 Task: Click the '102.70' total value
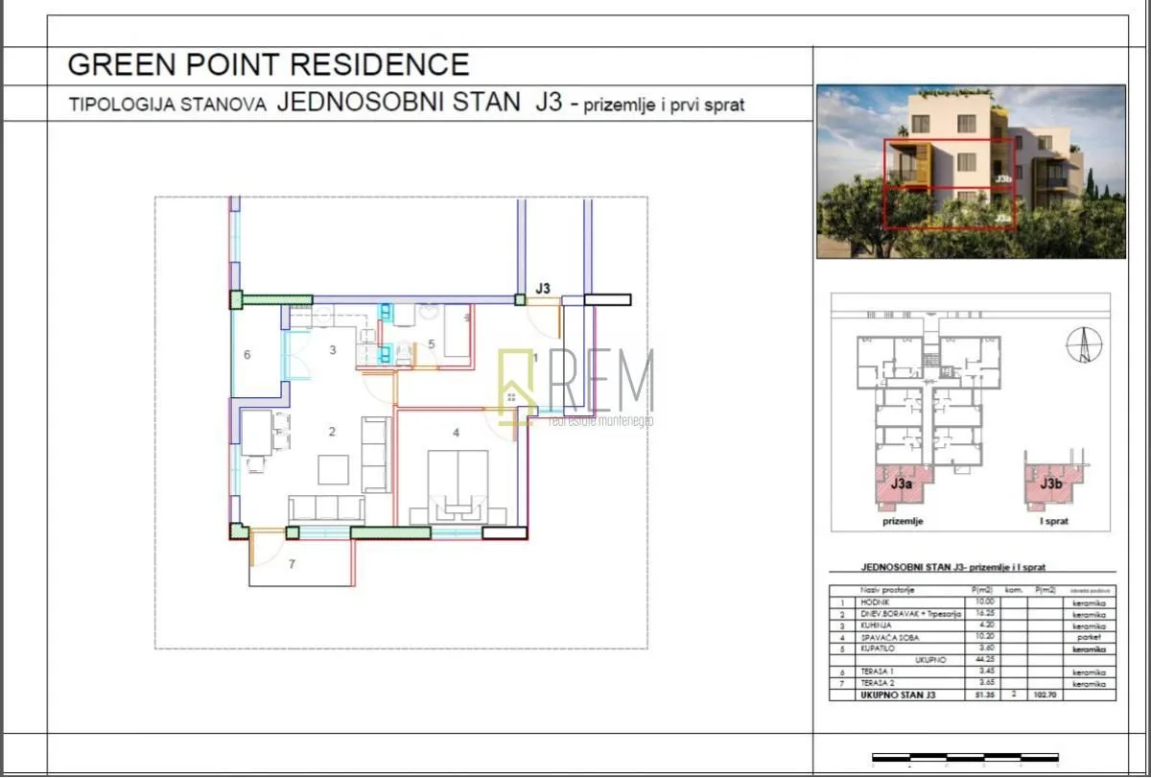pyautogui.click(x=1045, y=695)
